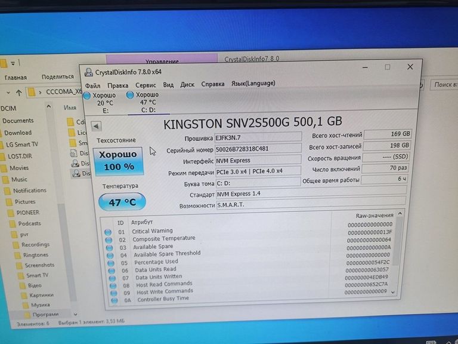The width and height of the screenshot is (458, 344).
Task: Open the Главная tab in Explorer window
Action: [16, 78]
